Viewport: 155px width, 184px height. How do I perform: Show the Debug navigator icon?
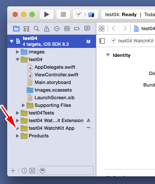coord(67,29)
